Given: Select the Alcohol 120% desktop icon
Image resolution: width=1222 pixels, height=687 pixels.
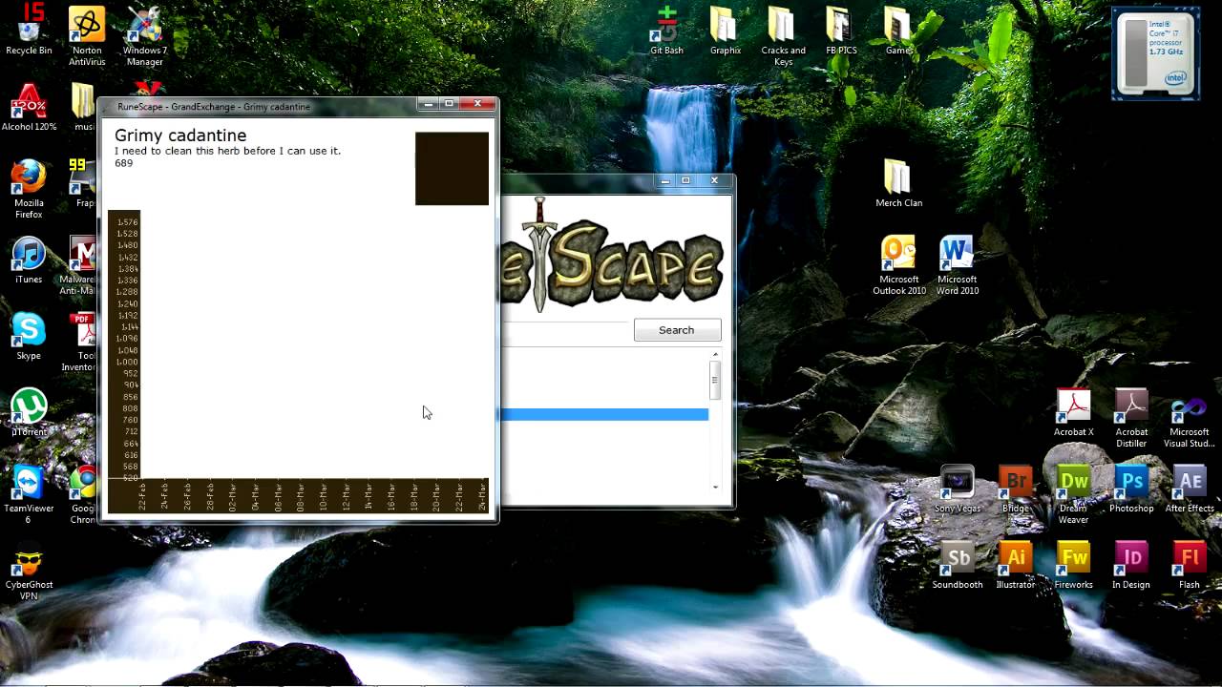Looking at the screenshot, I should coord(29,108).
